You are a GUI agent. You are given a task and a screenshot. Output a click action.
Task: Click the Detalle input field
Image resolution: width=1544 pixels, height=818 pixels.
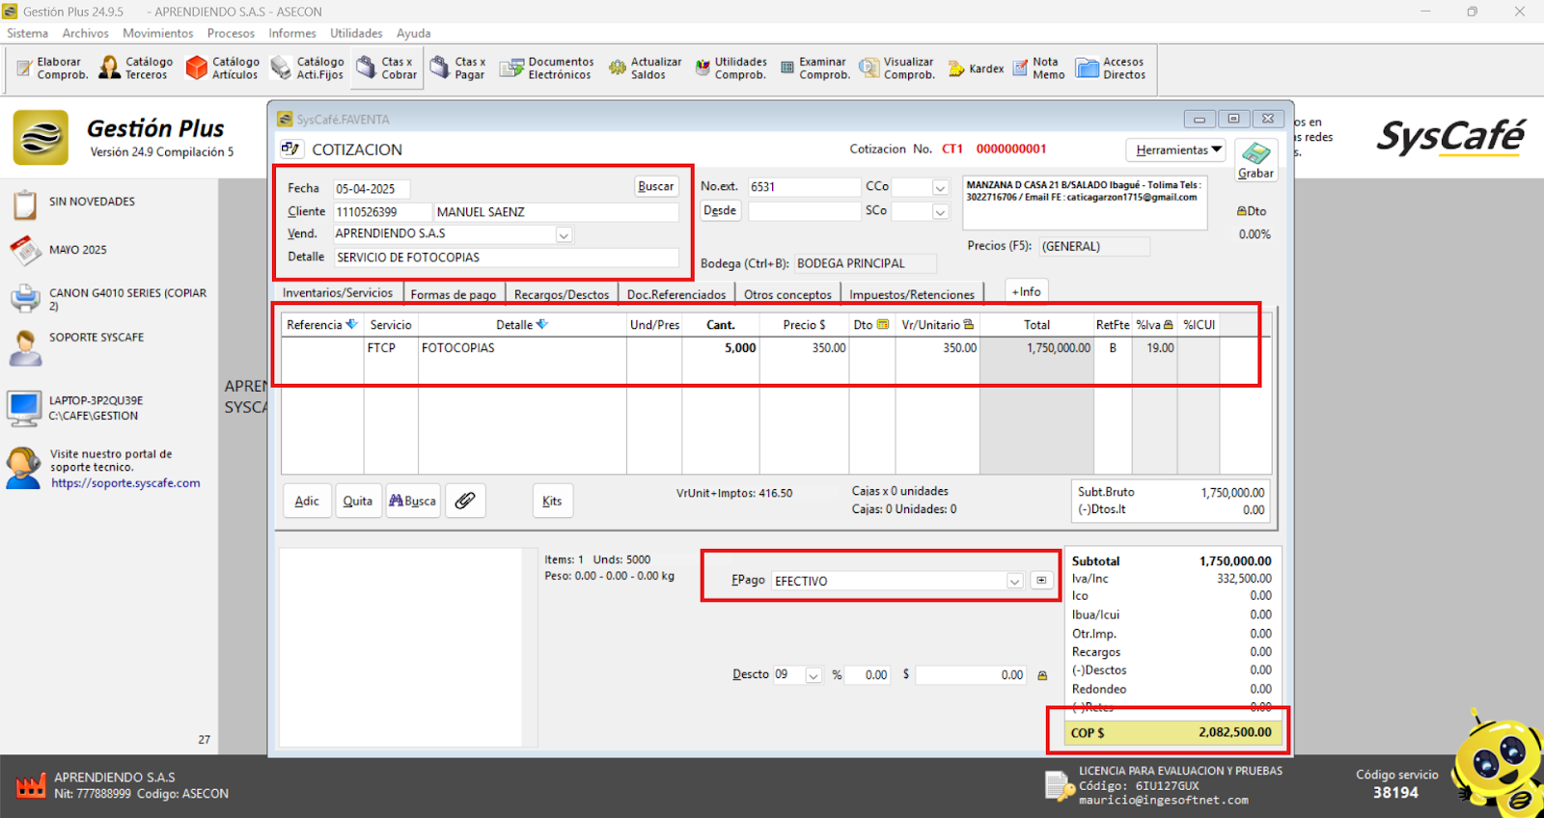(506, 258)
